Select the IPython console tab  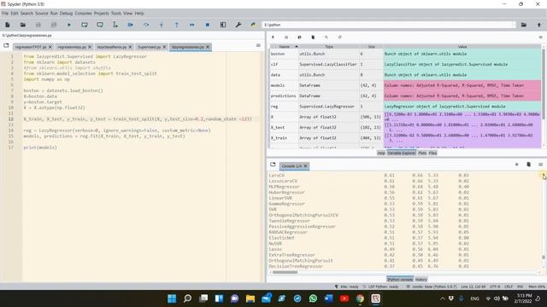pyautogui.click(x=400, y=280)
